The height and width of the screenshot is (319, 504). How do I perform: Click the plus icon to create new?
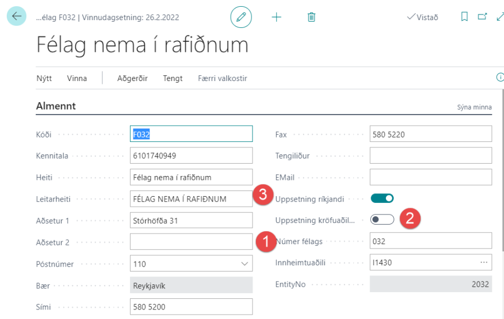[276, 17]
